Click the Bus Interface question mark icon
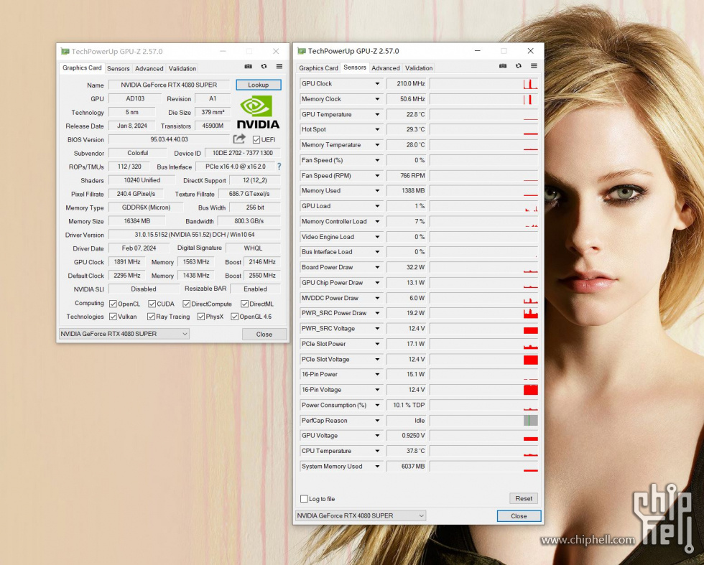The width and height of the screenshot is (704, 565). pyautogui.click(x=279, y=167)
